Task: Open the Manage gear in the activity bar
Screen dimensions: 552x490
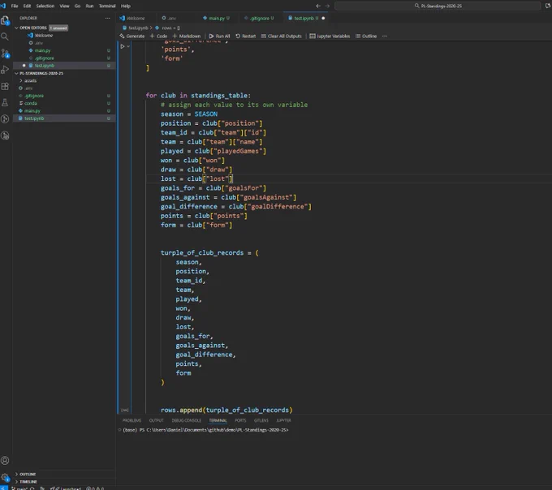Action: 5,477
